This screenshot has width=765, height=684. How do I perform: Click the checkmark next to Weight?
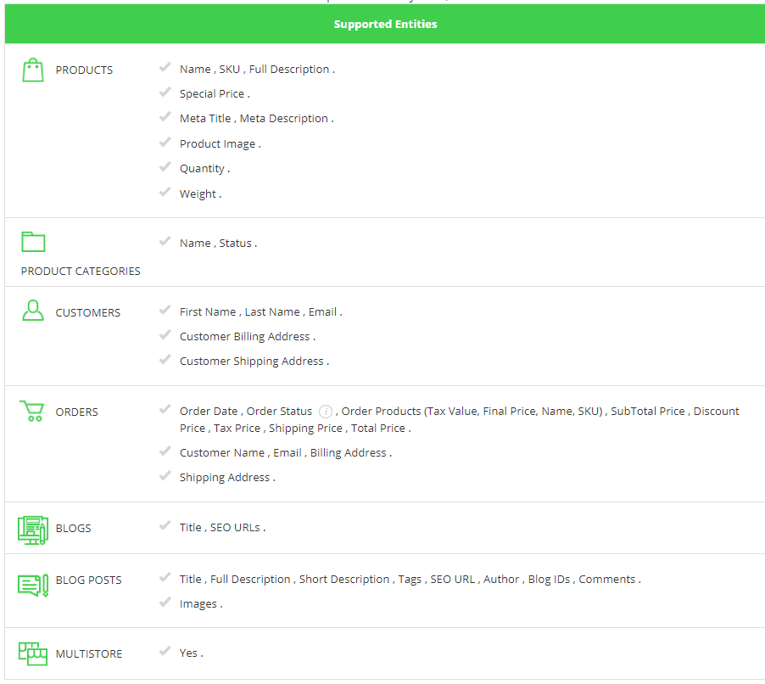click(x=165, y=193)
